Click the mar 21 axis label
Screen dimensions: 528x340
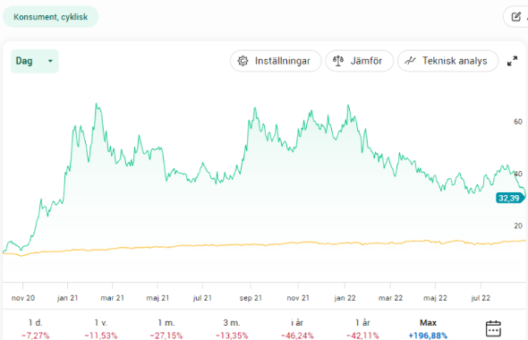pyautogui.click(x=112, y=298)
